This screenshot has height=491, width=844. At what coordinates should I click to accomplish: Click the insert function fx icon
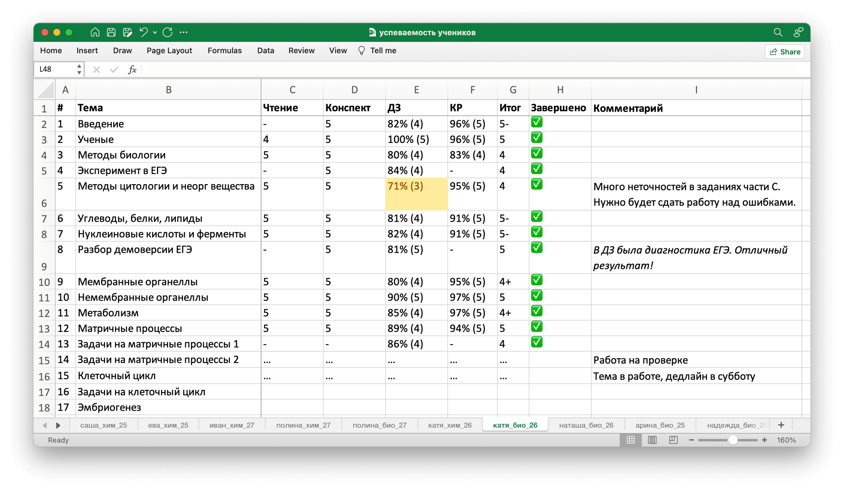point(132,69)
